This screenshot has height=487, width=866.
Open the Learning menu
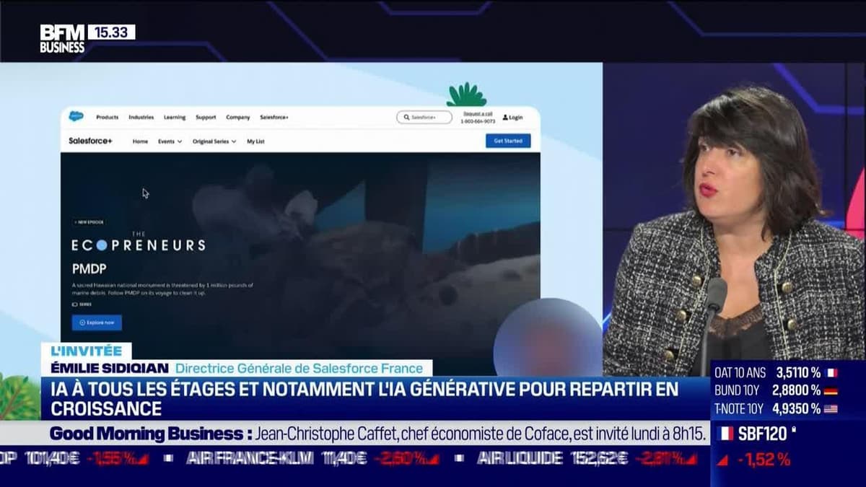[x=174, y=118]
